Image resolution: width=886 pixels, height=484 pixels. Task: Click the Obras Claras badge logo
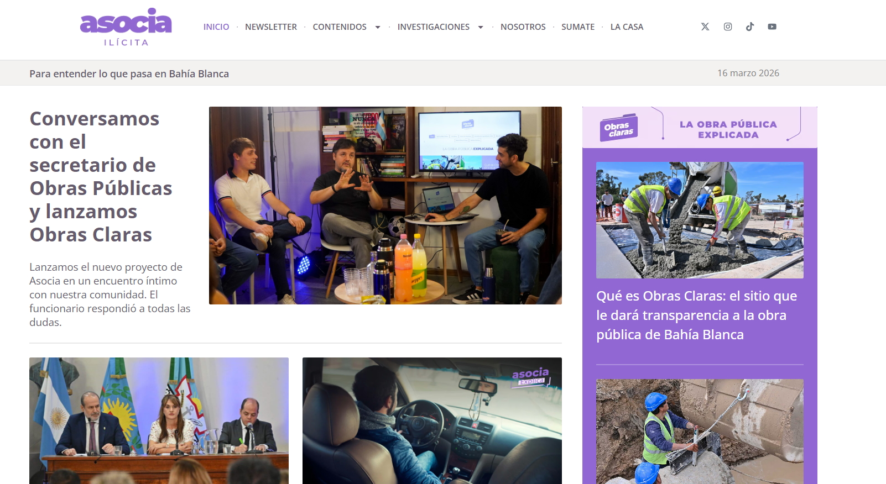click(x=619, y=128)
